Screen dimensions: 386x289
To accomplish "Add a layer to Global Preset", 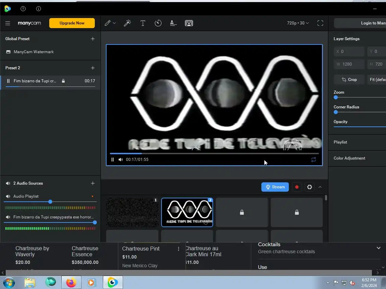I will 93,39.
